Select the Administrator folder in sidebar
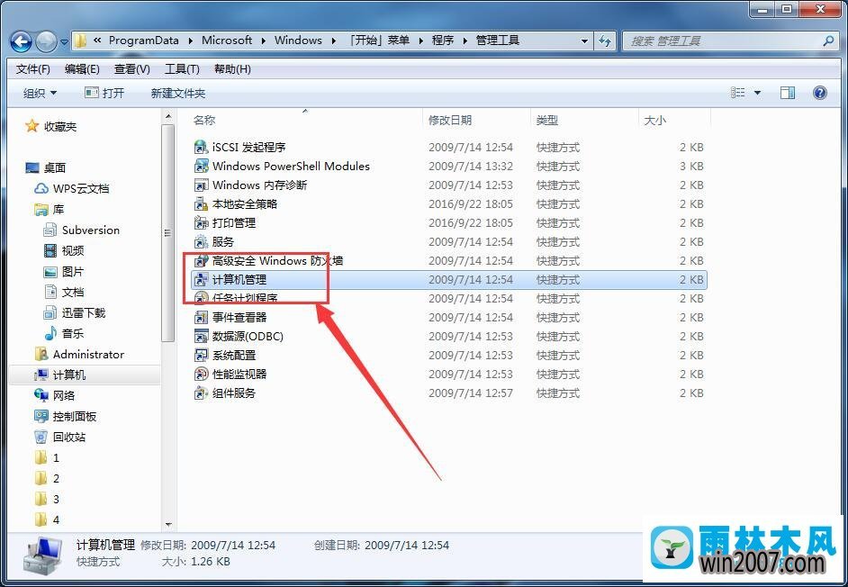The width and height of the screenshot is (848, 587). point(88,355)
